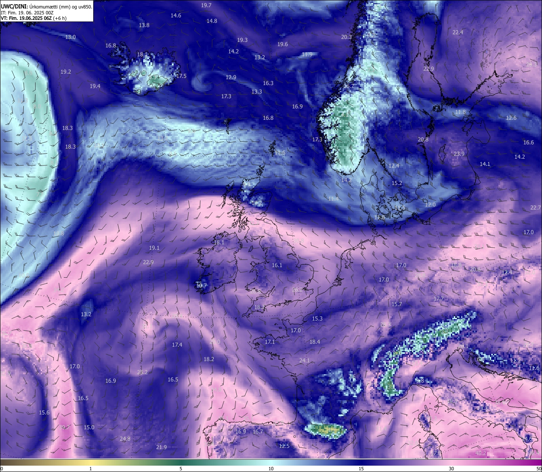The height and width of the screenshot is (472, 542).
Task: Click the 10 tick on color scale
Action: click(271, 469)
